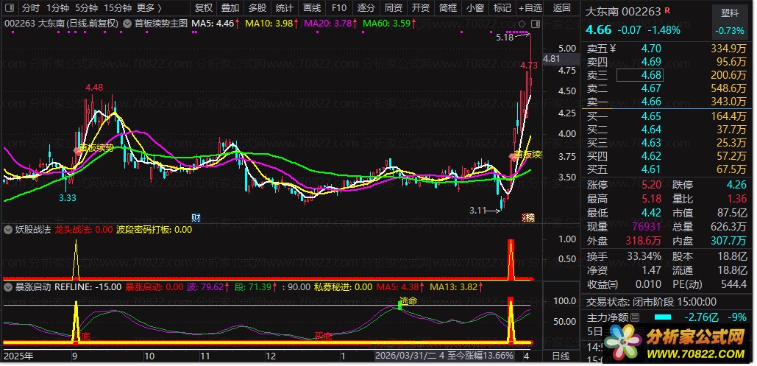Click the 交易状态 闭市阶段 status line
757x366 pixels.
pos(651,302)
